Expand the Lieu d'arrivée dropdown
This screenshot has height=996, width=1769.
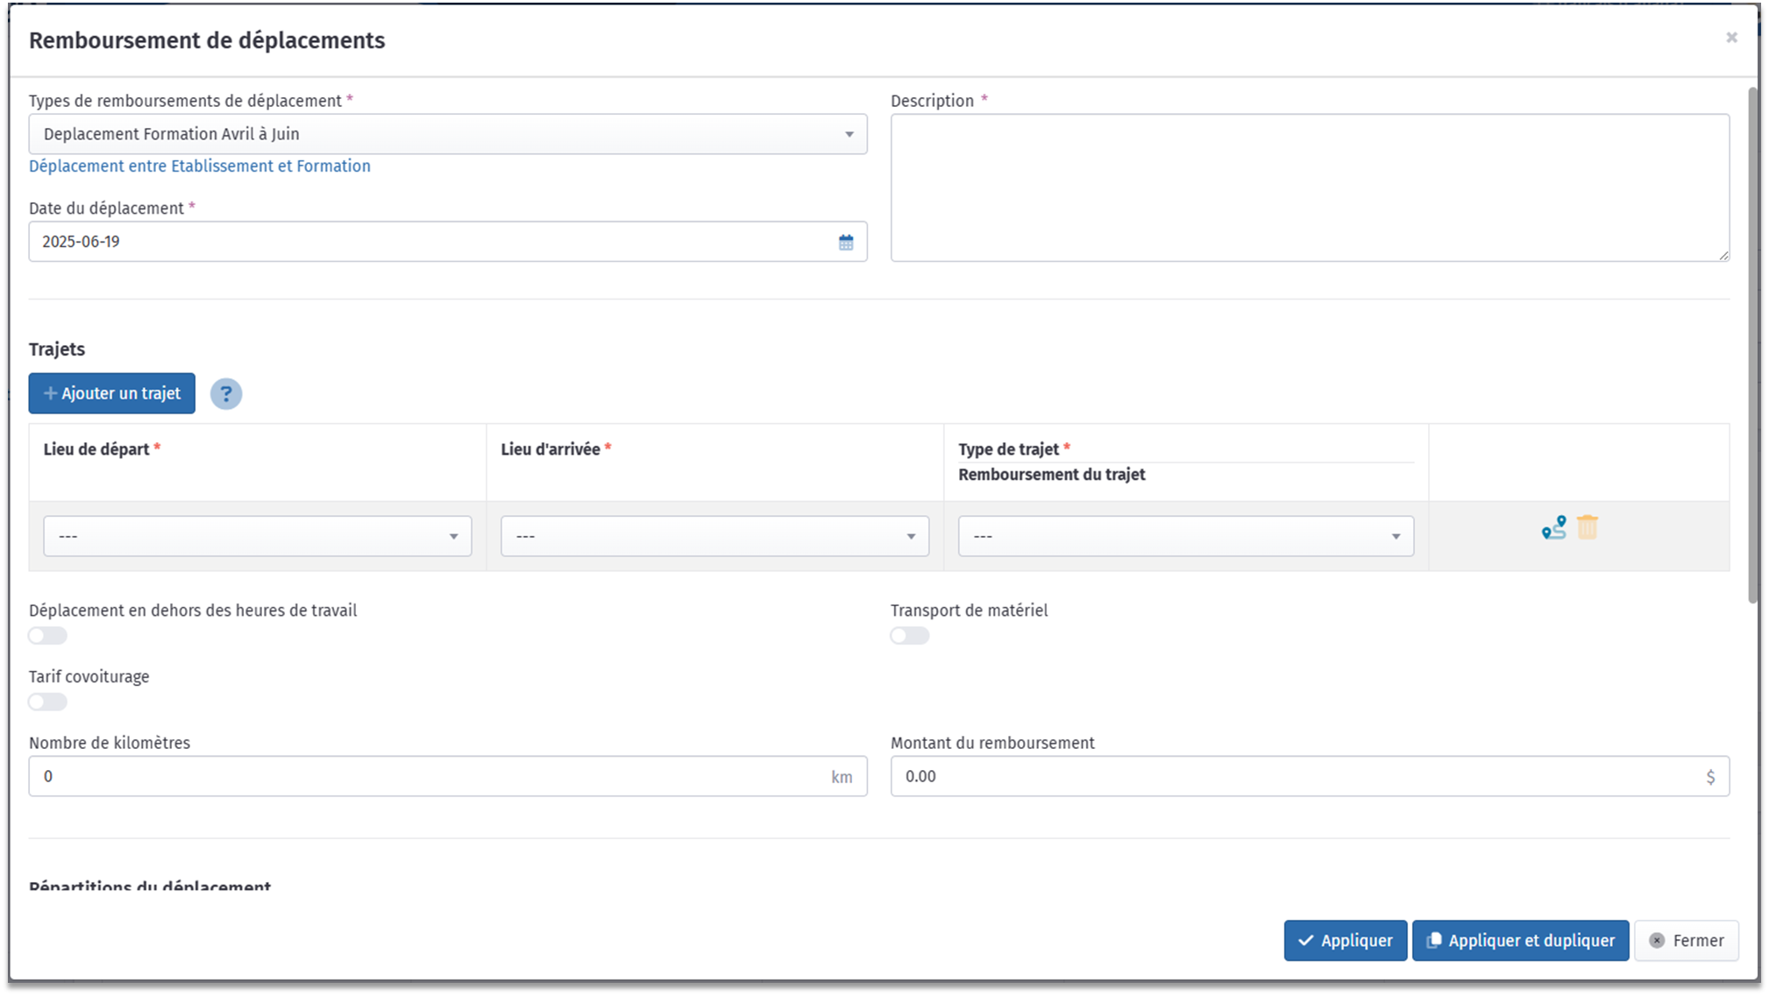[x=714, y=536]
